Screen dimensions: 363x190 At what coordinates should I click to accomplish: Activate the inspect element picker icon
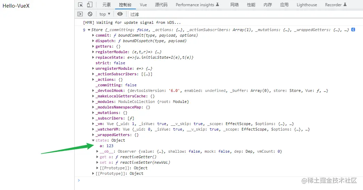click(80, 4)
